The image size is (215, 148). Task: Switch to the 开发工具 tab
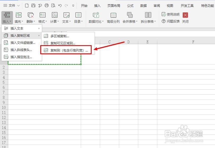point(187,6)
